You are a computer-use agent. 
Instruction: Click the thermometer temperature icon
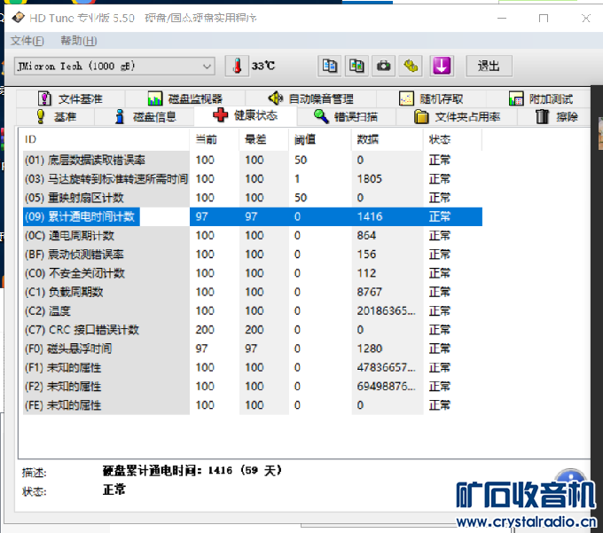pyautogui.click(x=237, y=67)
